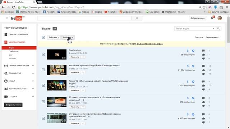Click page vertical scrollbar
The height and width of the screenshot is (129, 230).
pos(229,30)
